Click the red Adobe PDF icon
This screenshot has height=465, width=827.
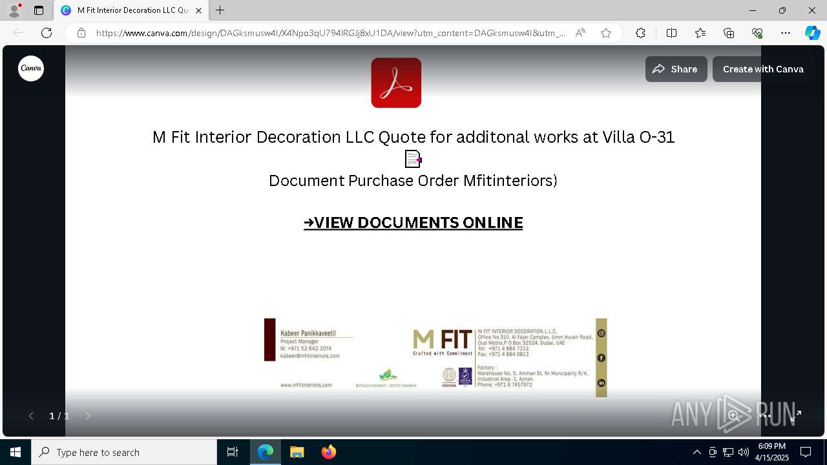(396, 83)
